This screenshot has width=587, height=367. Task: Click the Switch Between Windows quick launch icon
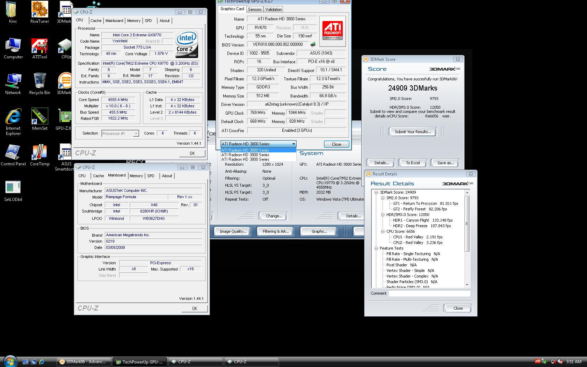(x=34, y=362)
